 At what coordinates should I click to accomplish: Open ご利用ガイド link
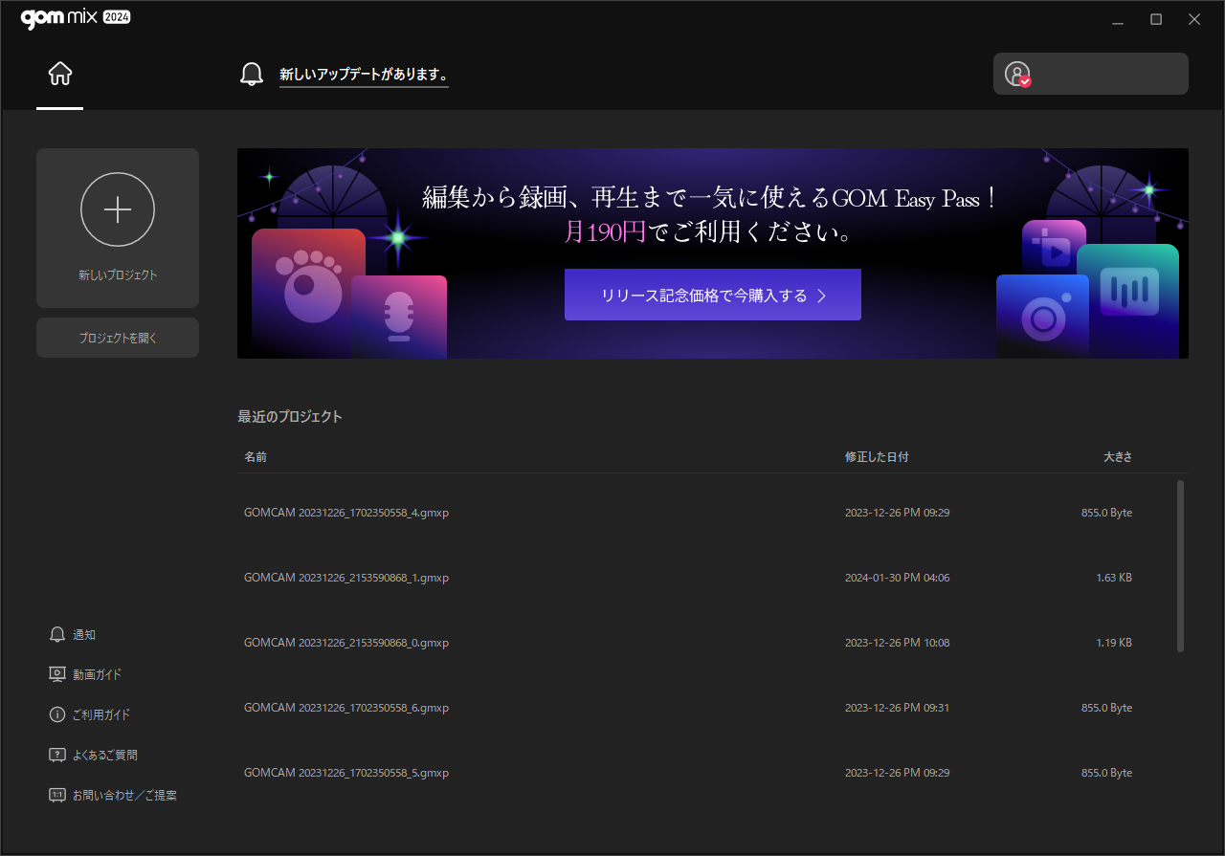point(101,714)
